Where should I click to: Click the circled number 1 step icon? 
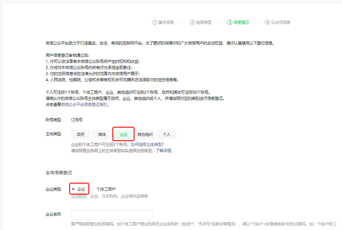155,22
